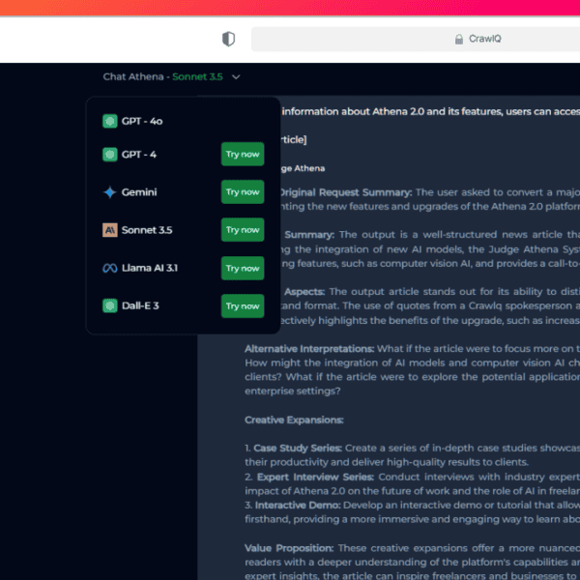This screenshot has width=580, height=580.
Task: Click the 'Interactive Demo:' list item
Action: coord(298,505)
